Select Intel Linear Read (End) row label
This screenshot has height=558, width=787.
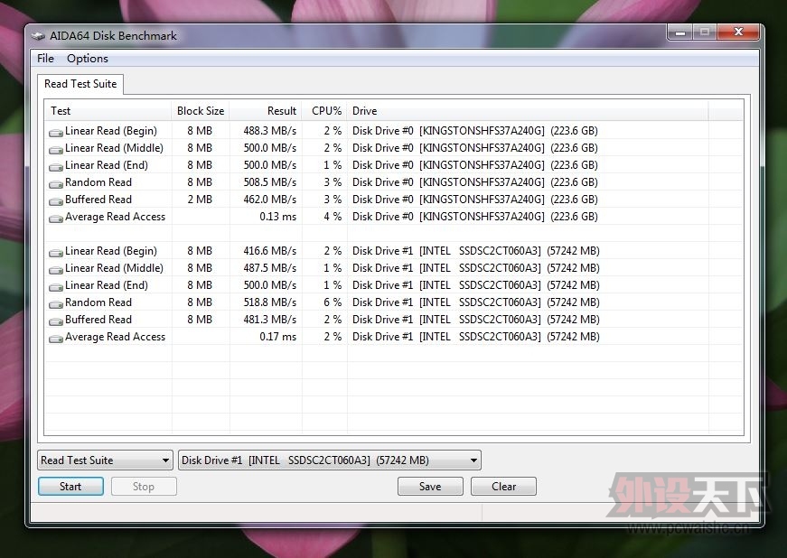click(x=107, y=285)
